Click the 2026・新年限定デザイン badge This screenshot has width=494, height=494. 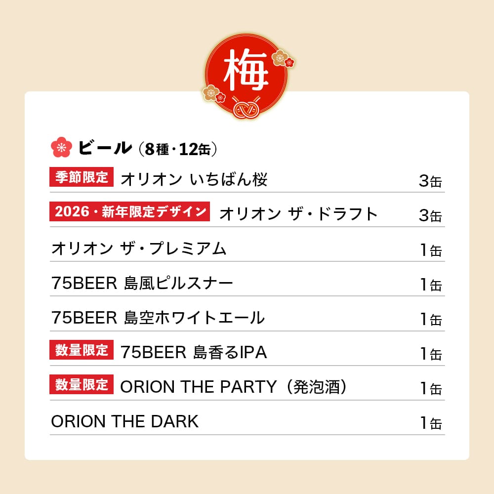130,212
